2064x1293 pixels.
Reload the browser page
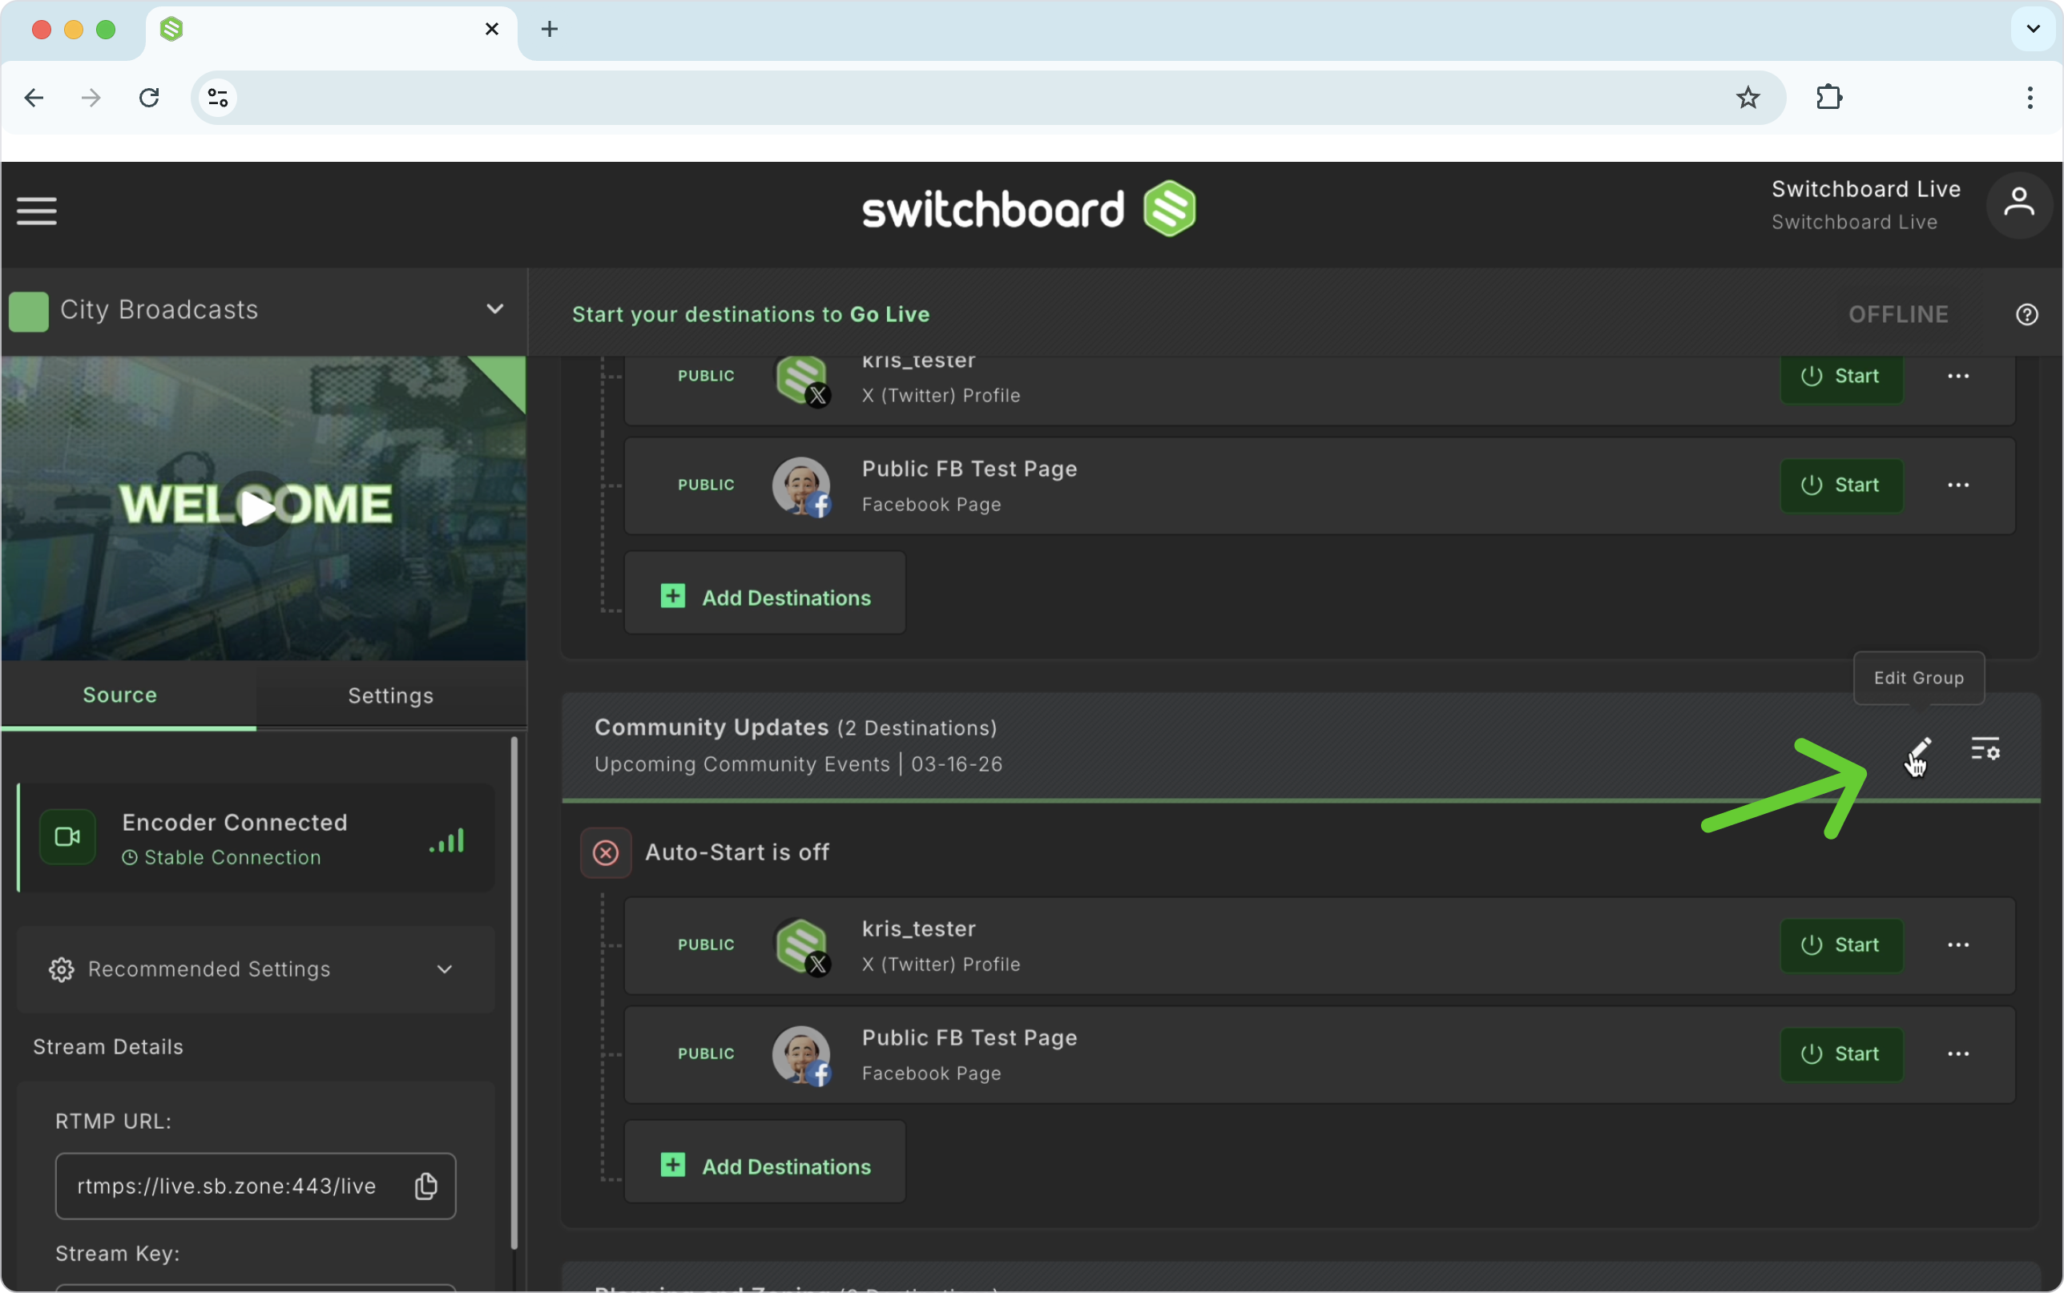149,99
